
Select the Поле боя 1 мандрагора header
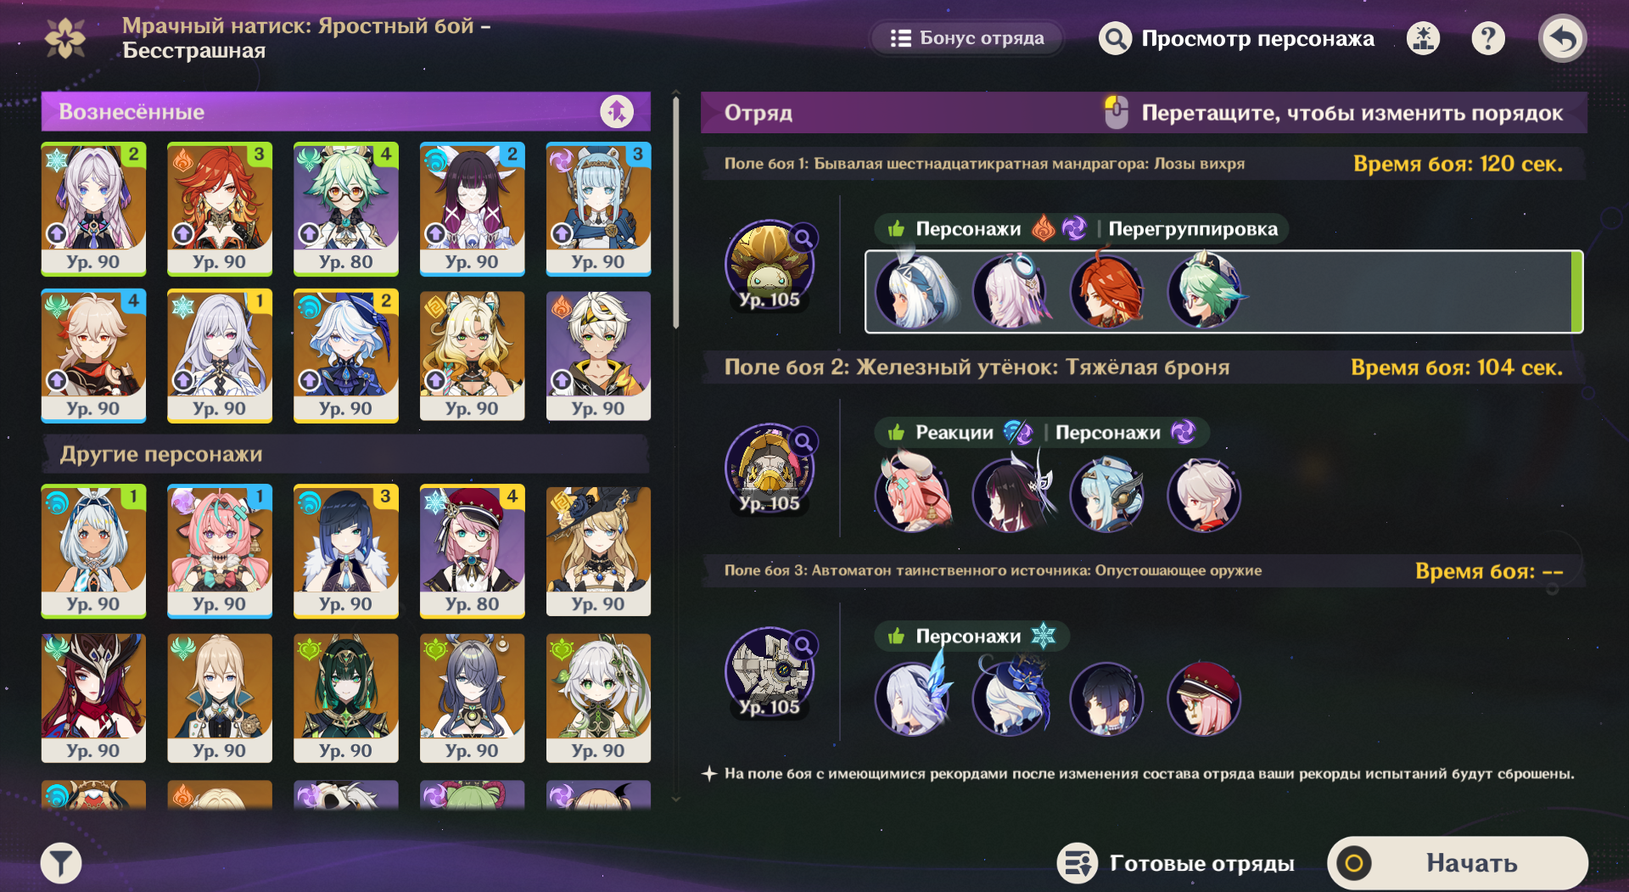pyautogui.click(x=1143, y=164)
